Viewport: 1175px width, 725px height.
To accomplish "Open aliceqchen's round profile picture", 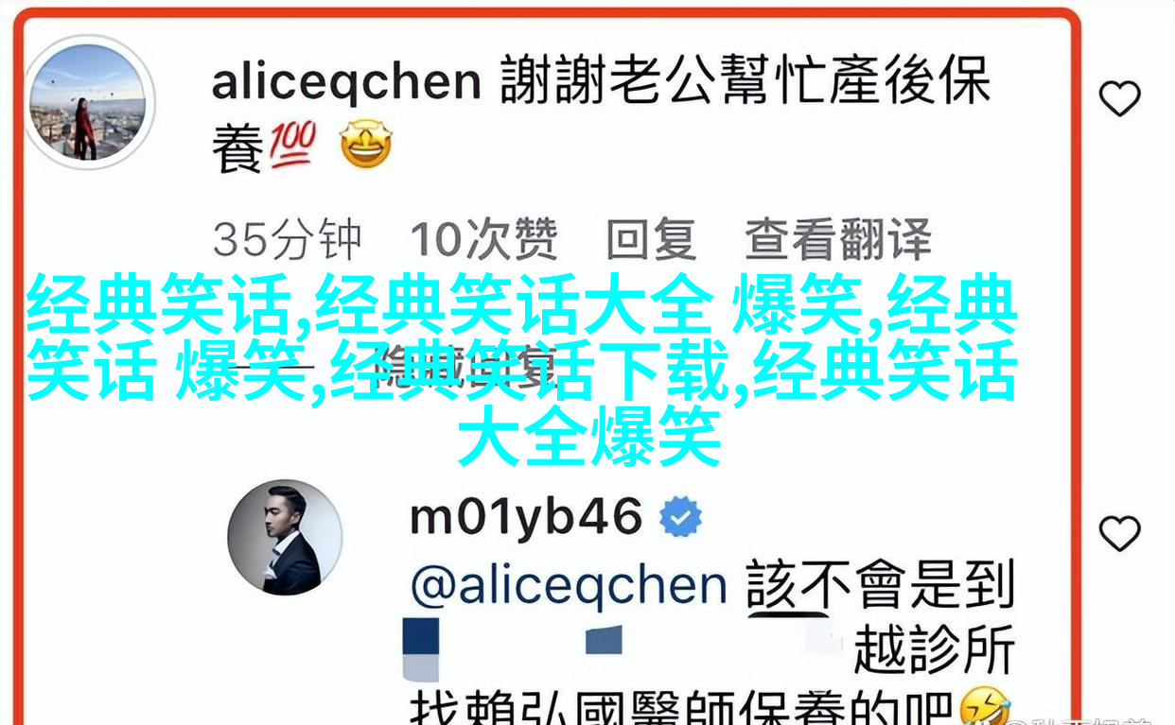I will coord(88,102).
